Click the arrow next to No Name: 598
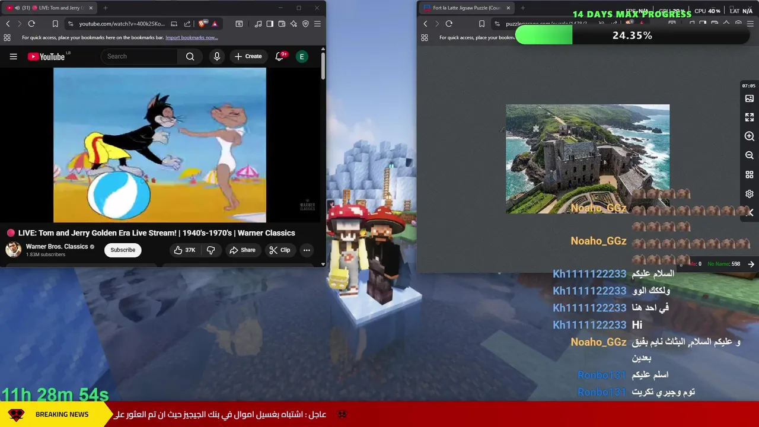The width and height of the screenshot is (759, 427). click(751, 264)
